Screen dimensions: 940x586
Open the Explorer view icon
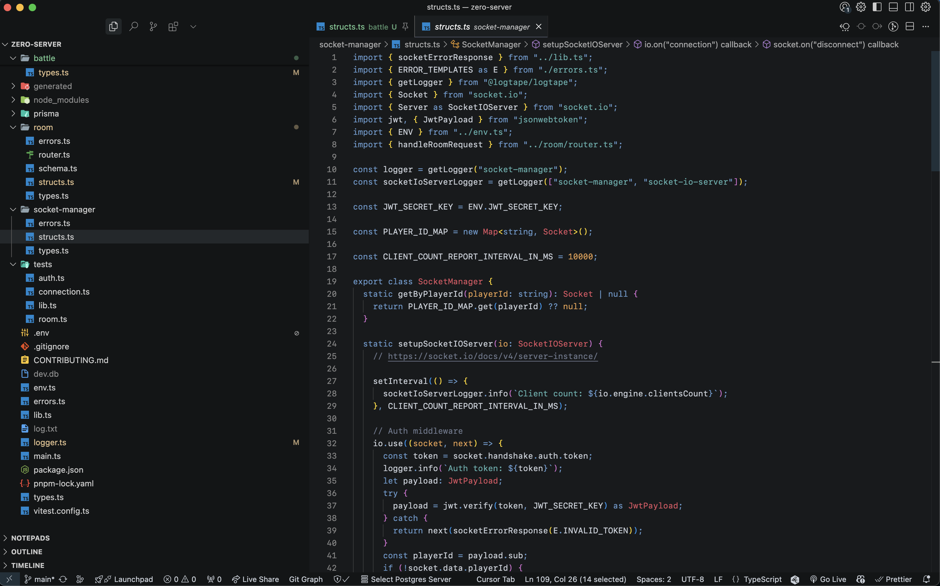114,26
